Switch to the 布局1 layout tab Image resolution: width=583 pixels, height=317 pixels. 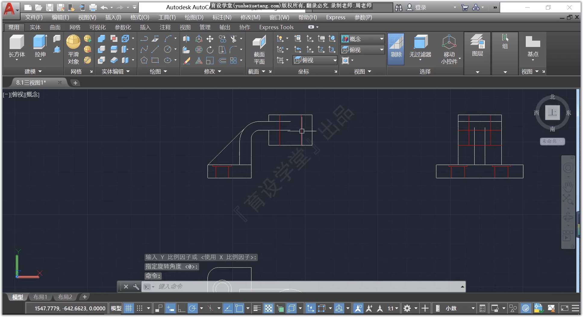pyautogui.click(x=40, y=297)
